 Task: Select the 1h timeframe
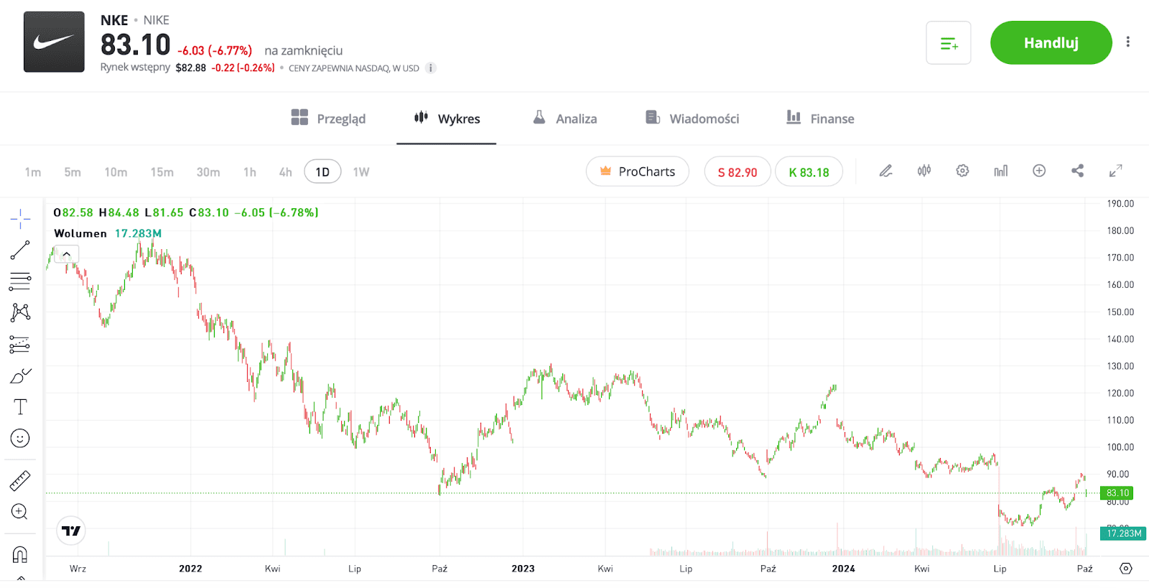click(250, 172)
